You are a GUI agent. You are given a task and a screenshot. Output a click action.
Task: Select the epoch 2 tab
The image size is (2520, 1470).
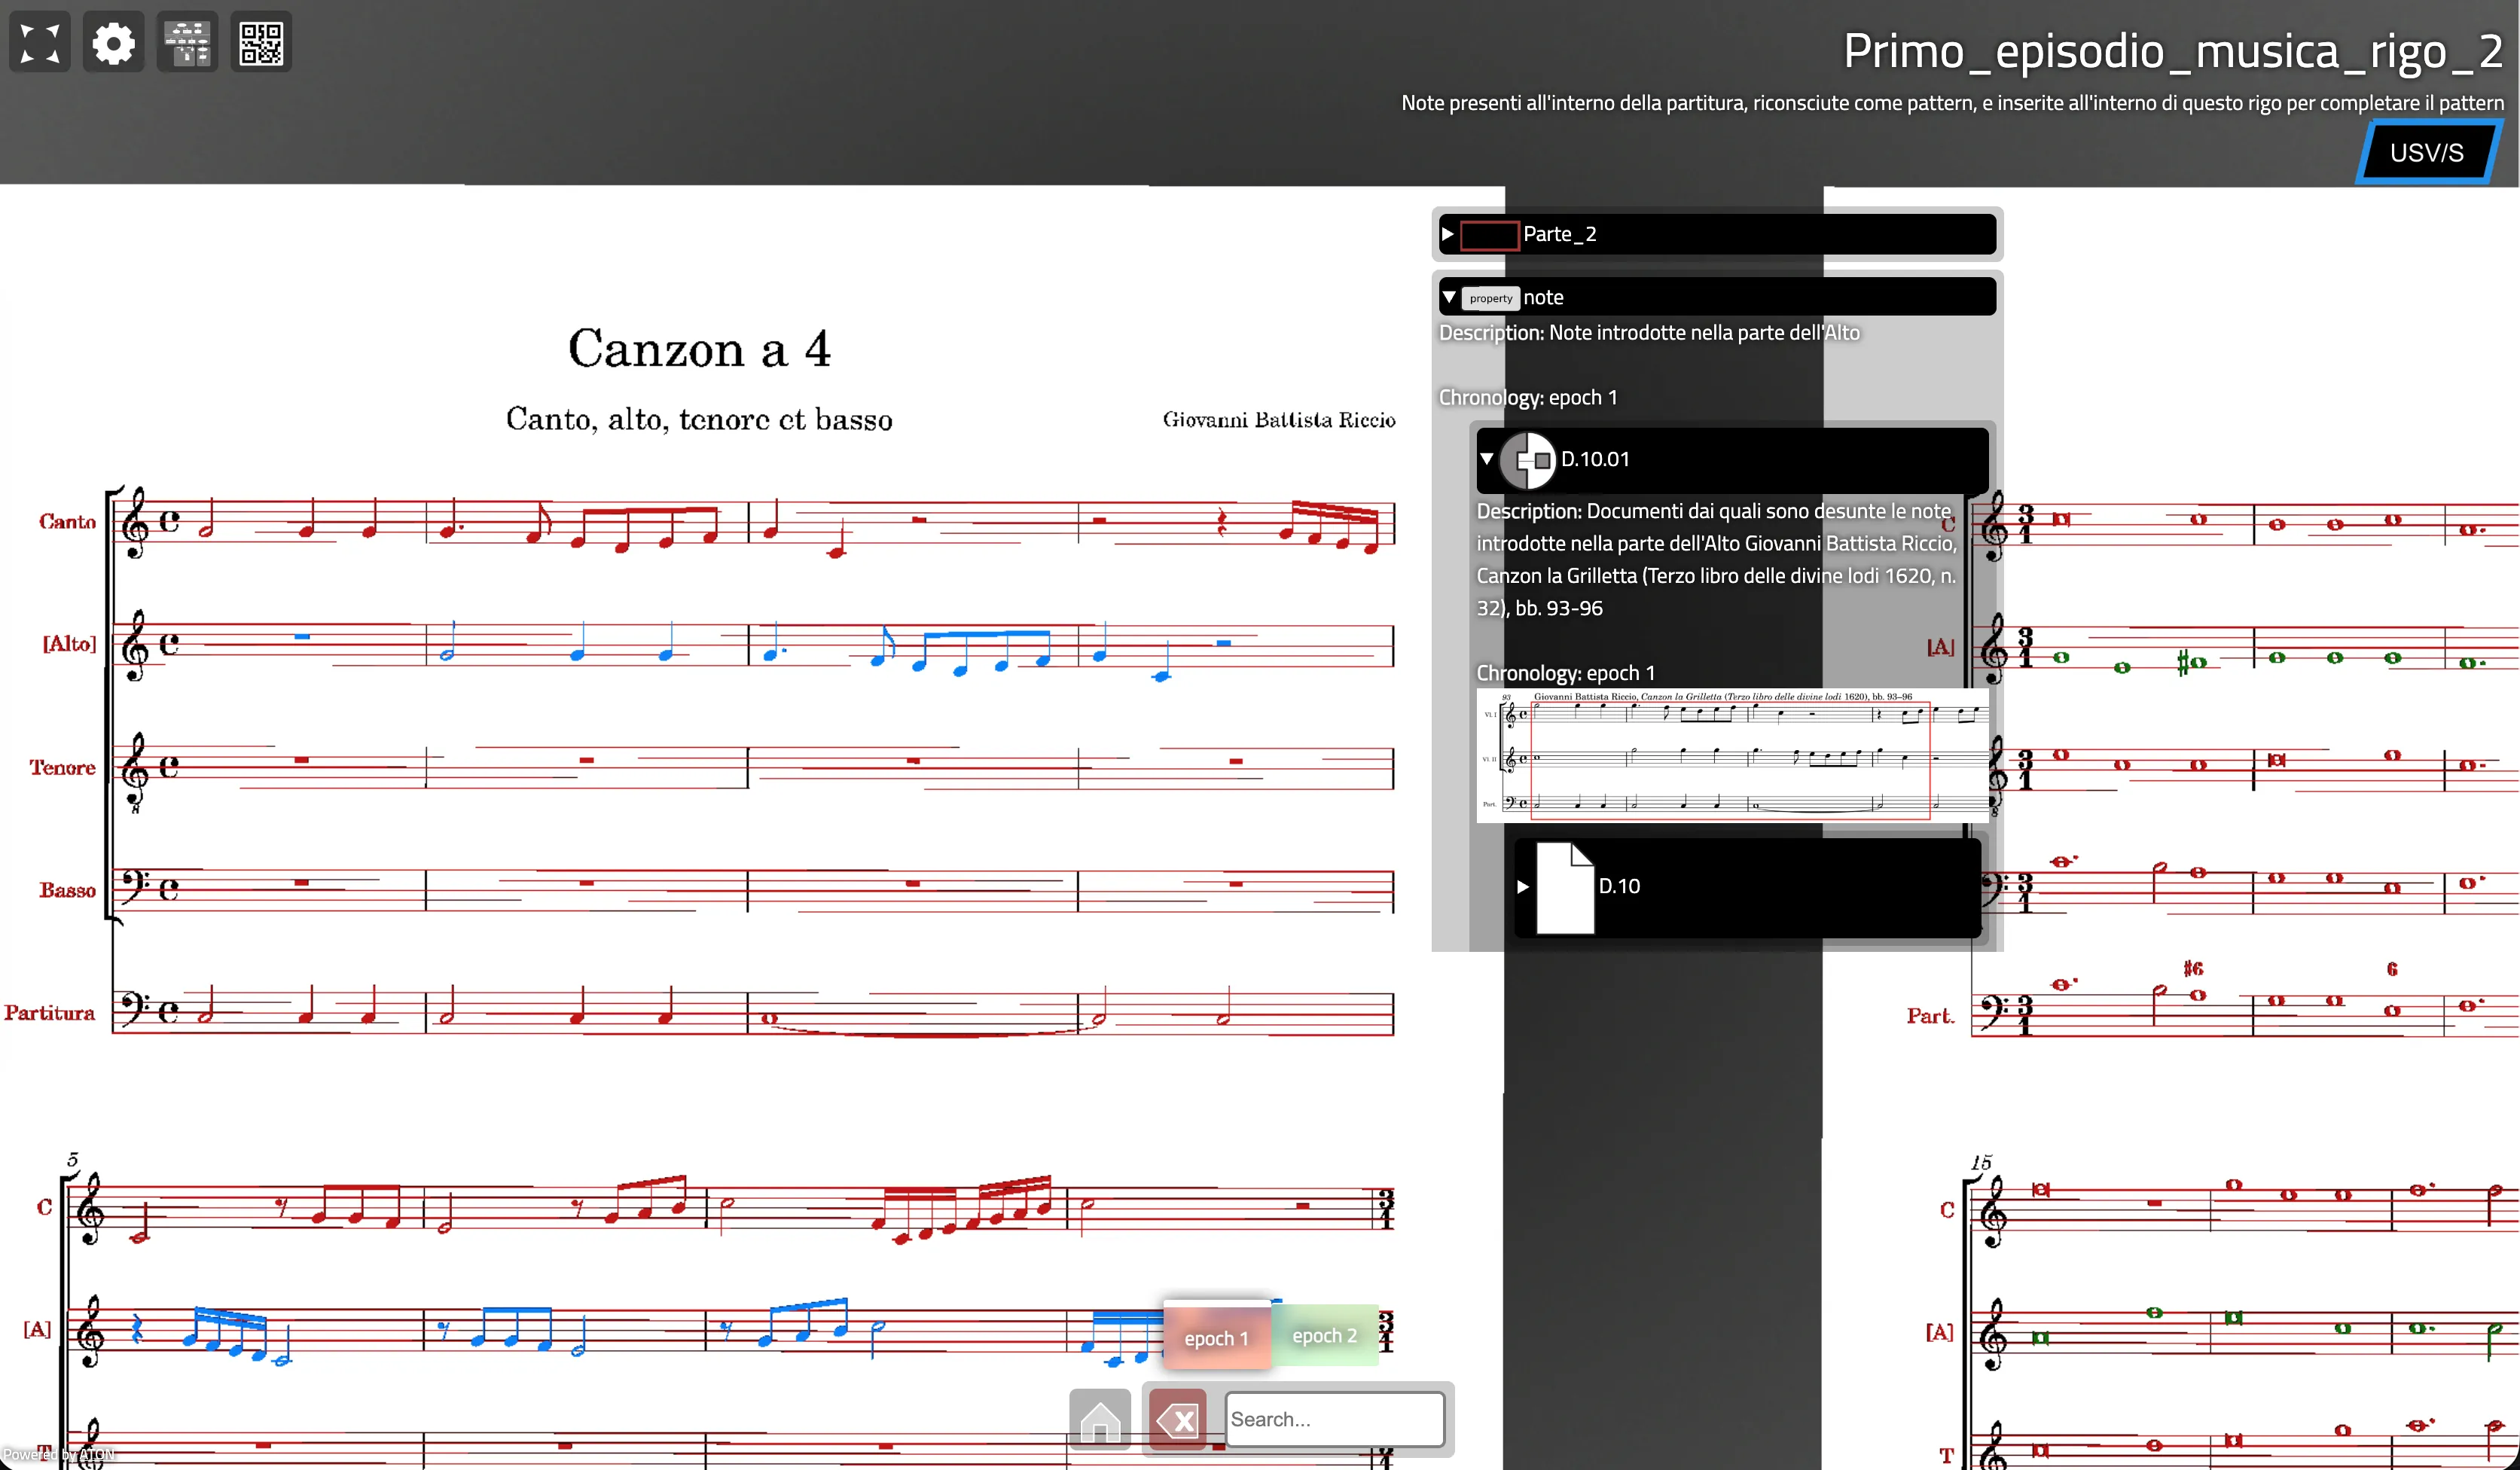[x=1324, y=1335]
